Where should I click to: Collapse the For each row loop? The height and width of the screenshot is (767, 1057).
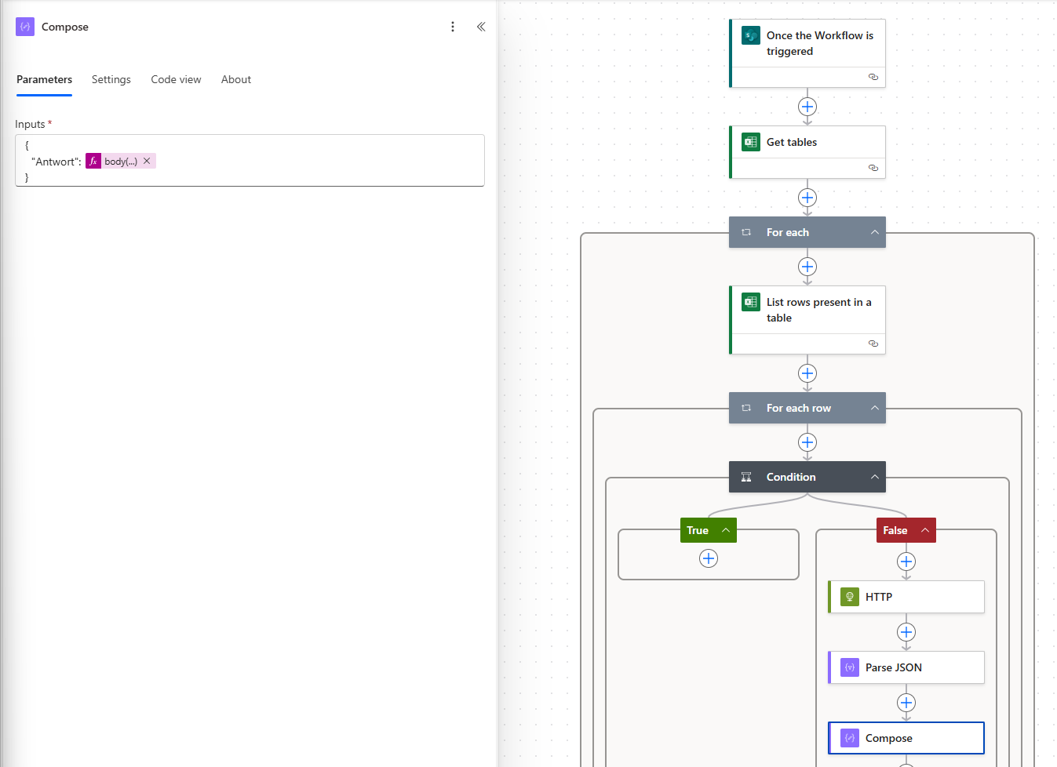click(874, 408)
